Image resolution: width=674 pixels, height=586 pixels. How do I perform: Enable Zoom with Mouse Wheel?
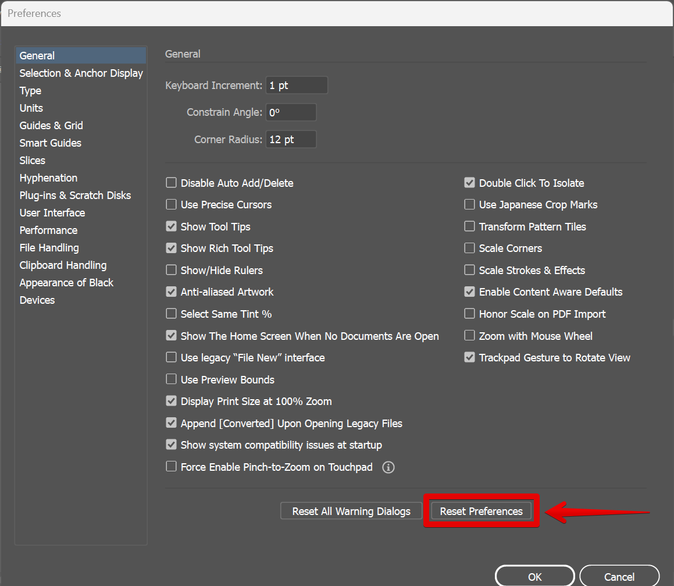pos(469,336)
